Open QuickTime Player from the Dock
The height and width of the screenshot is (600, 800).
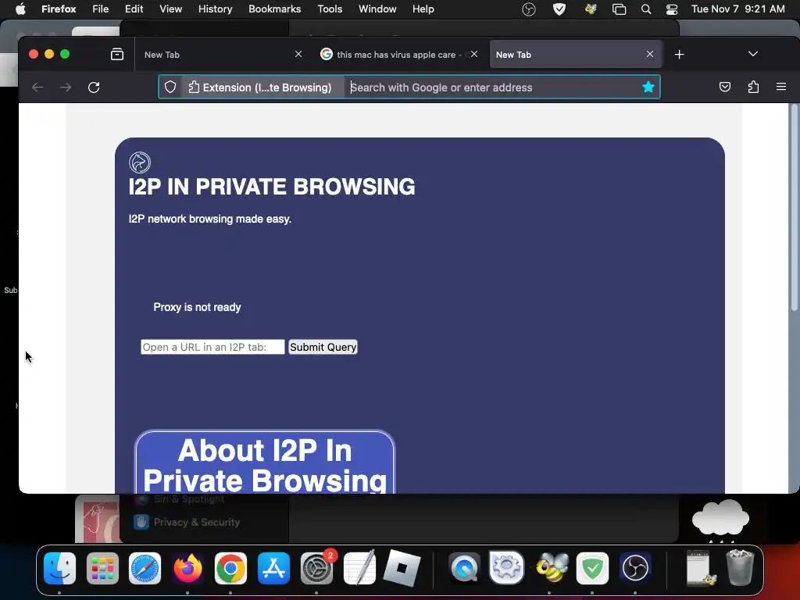(x=464, y=568)
